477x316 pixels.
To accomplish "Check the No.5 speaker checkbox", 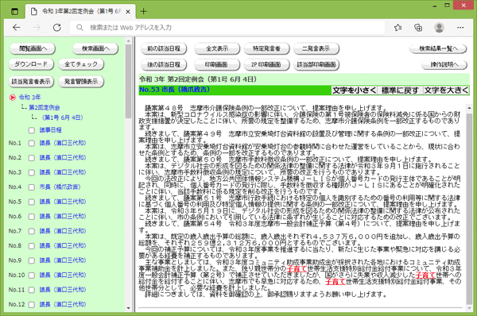I will coord(31,202).
